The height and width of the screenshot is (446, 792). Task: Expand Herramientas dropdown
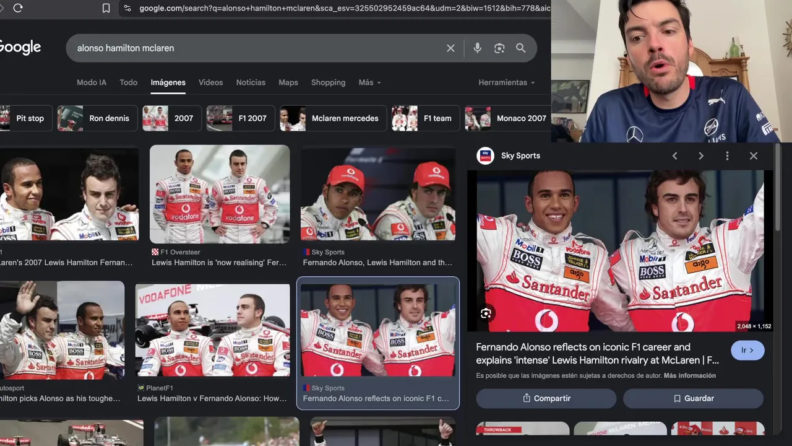tap(506, 82)
